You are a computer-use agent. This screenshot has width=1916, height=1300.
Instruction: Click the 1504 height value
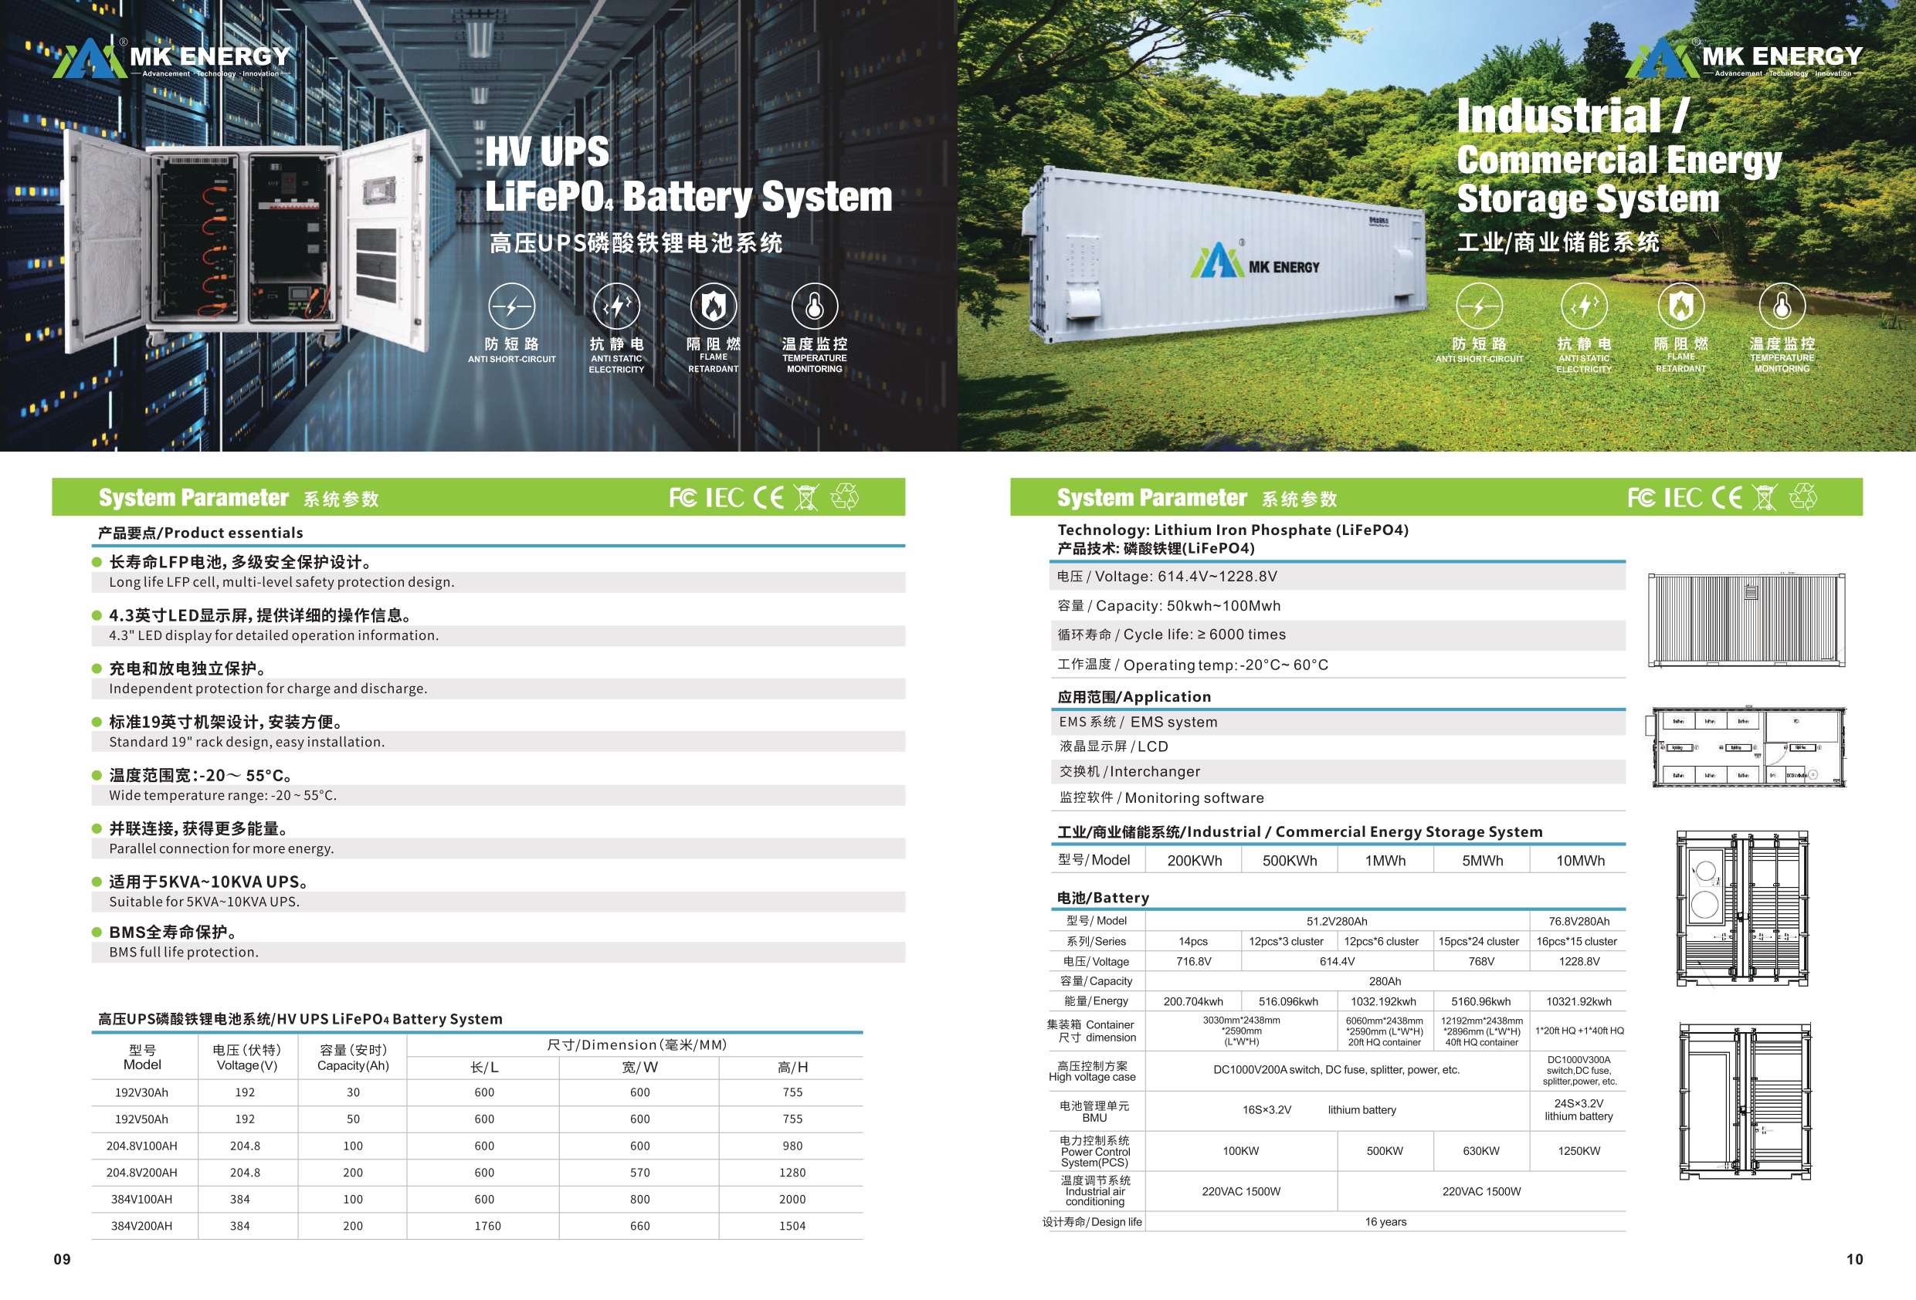[792, 1227]
